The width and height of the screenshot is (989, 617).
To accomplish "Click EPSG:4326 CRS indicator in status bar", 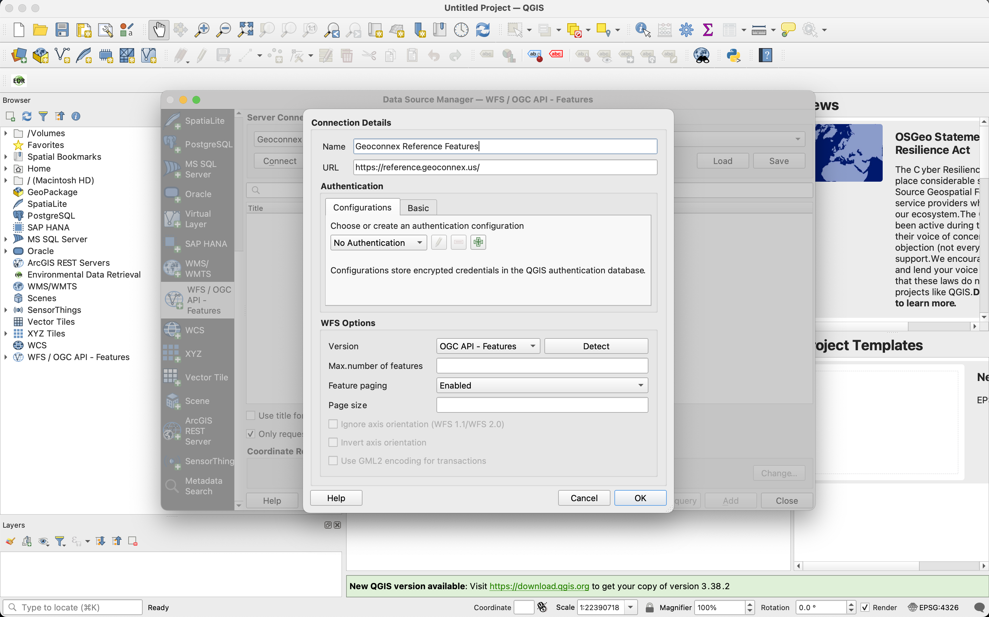I will pyautogui.click(x=933, y=607).
